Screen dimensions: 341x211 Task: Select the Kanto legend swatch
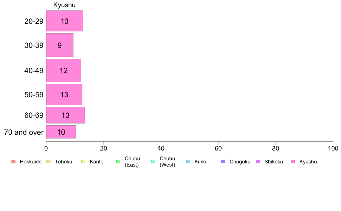click(83, 161)
